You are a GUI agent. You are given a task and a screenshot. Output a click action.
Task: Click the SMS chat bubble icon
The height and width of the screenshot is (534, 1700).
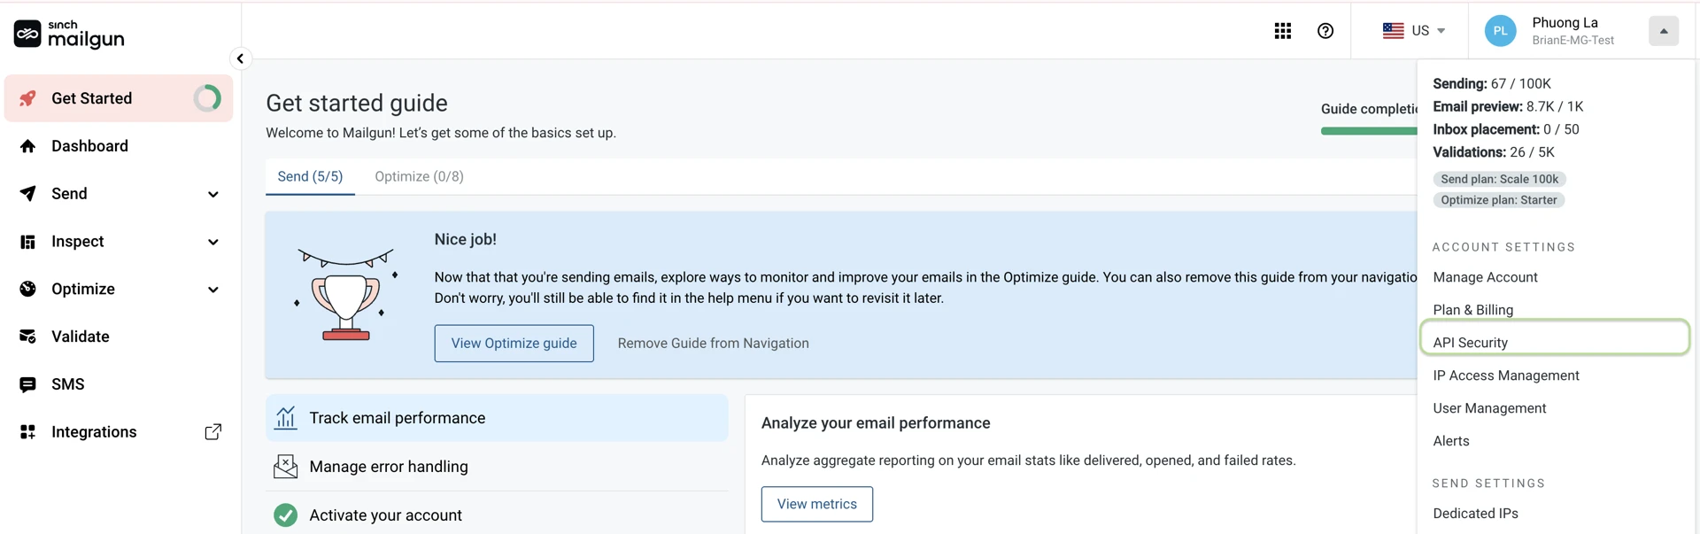pos(28,384)
